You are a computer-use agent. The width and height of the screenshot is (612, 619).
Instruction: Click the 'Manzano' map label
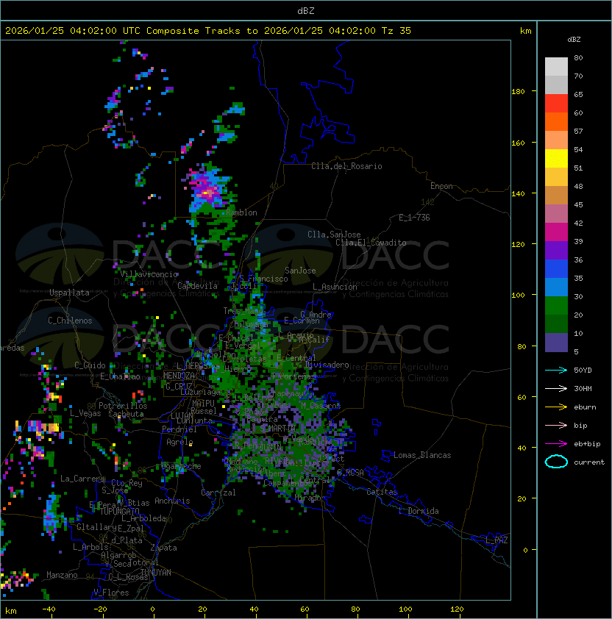pos(62,575)
